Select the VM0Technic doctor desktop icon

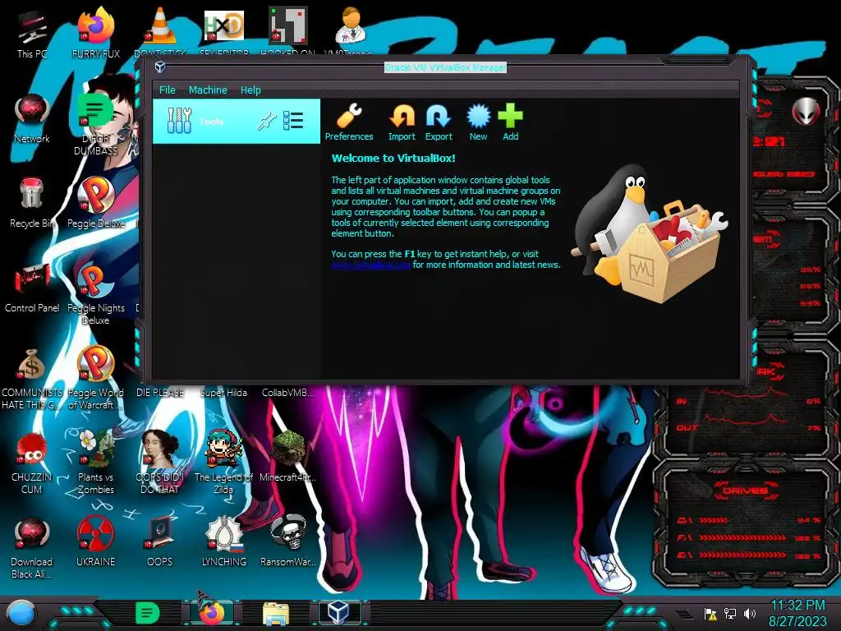coord(350,25)
